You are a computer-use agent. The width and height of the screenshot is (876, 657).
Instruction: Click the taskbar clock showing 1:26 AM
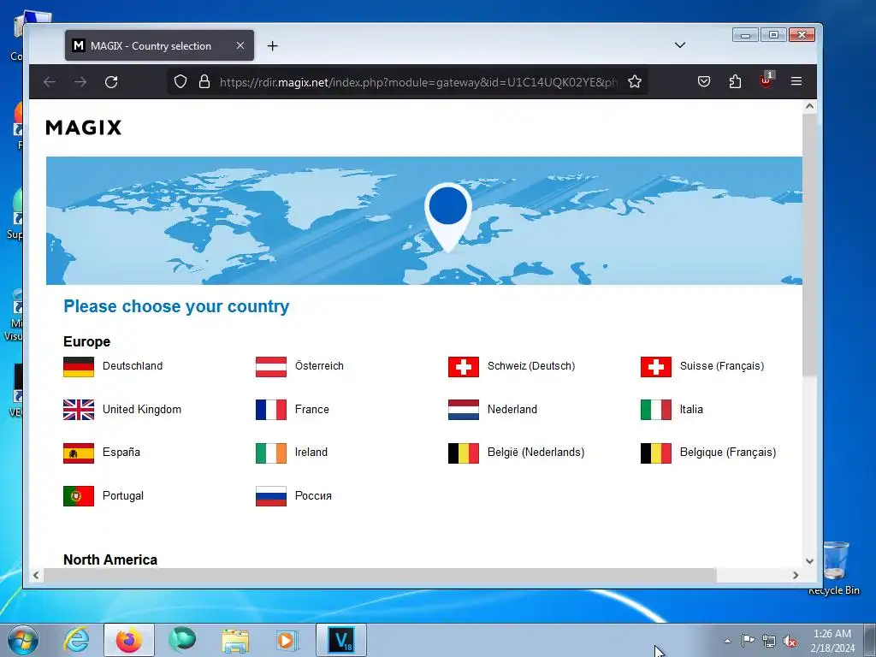832,640
